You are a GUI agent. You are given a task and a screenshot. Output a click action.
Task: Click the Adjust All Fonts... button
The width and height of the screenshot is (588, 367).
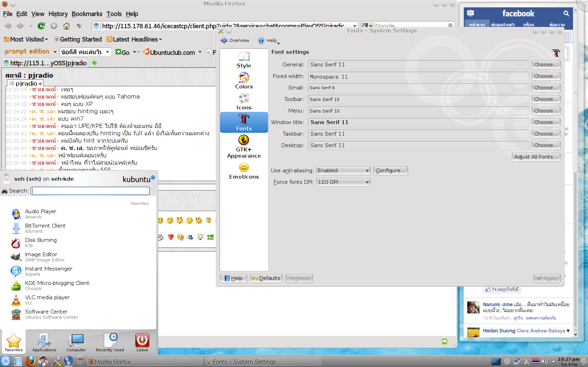[536, 157]
